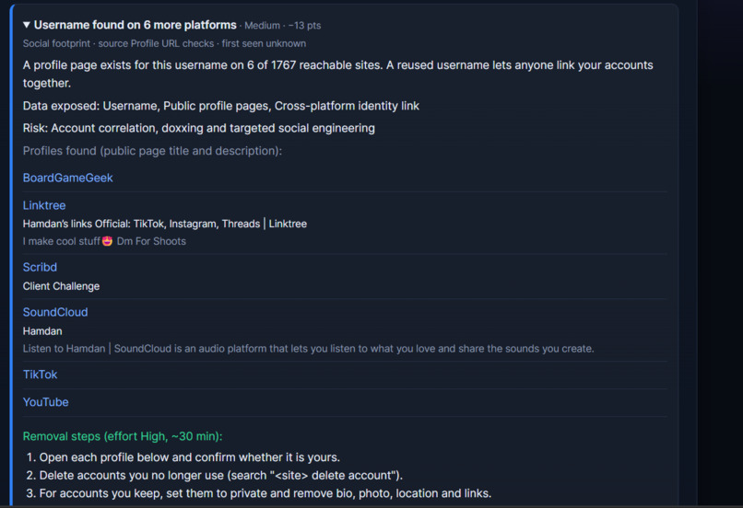Click the 'I make cool stuff' description text
The width and height of the screenshot is (743, 508).
[104, 241]
